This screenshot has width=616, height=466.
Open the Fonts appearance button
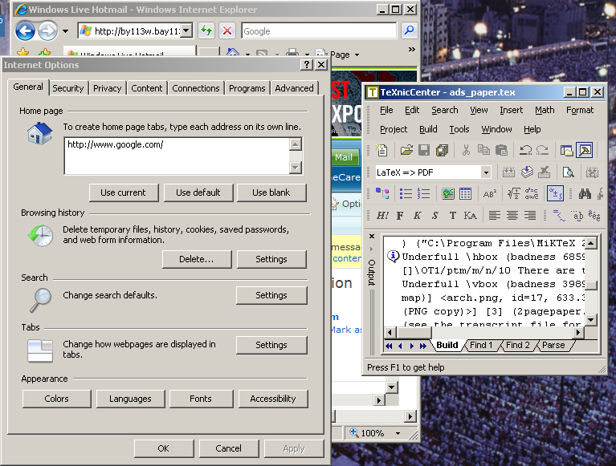pos(201,399)
